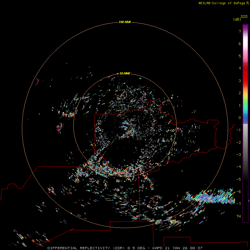Screen dimensions: 250x250
Task: Click the DZD product label above the color scale
Action: (x=244, y=17)
